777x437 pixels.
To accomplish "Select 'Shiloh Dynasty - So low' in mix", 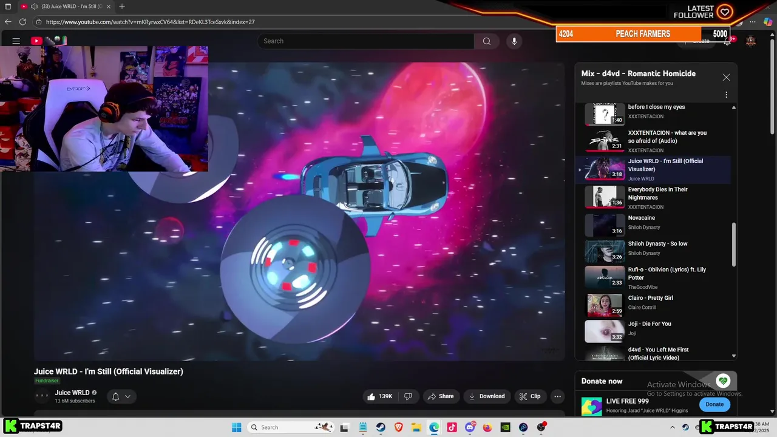I will coord(653,251).
